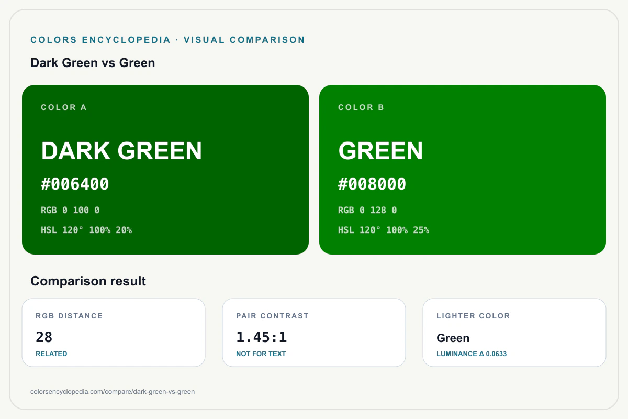Click the PAIR CONTRAST card heading

point(273,316)
